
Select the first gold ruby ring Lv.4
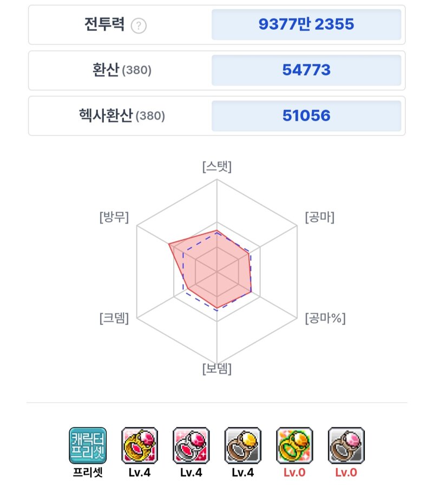pos(140,445)
